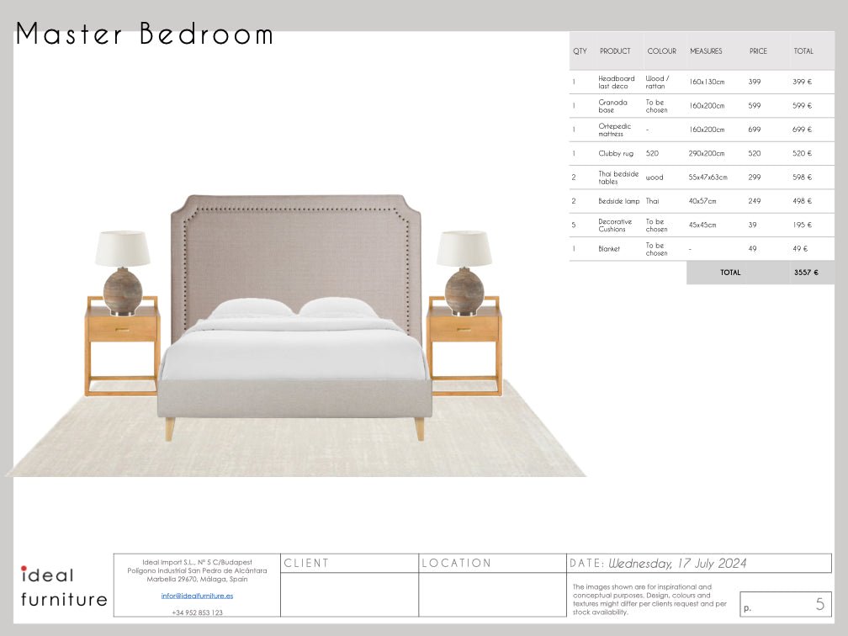Screen dimensions: 848x636
Task: Click the empty CLIENT field box
Action: click(x=349, y=595)
